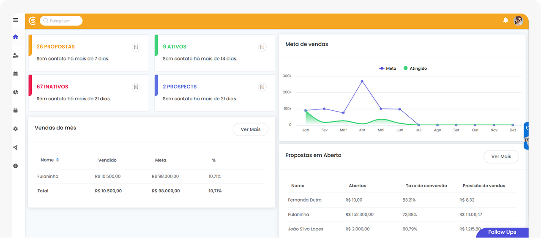The width and height of the screenshot is (541, 238).
Task: Toggle the Meta series in chart legend
Action: coord(388,68)
